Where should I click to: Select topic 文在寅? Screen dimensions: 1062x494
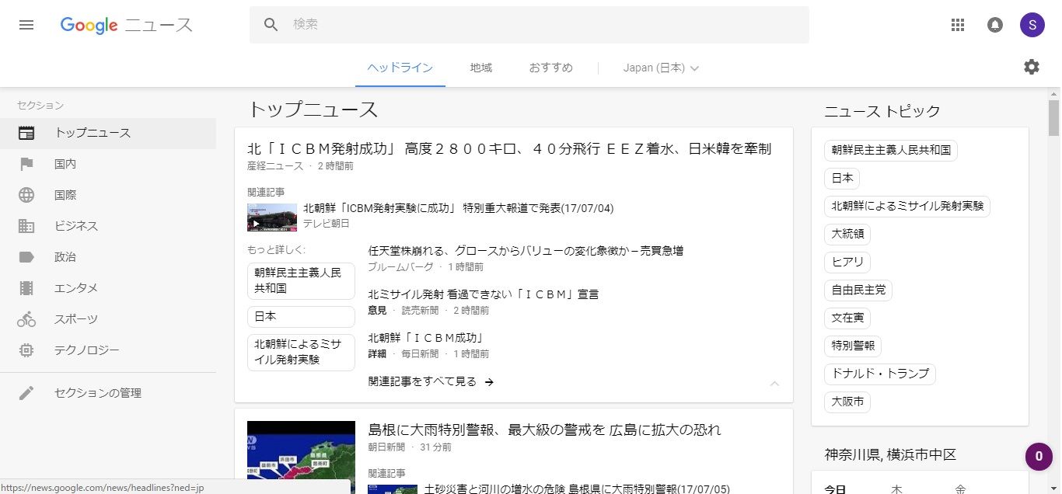click(847, 318)
